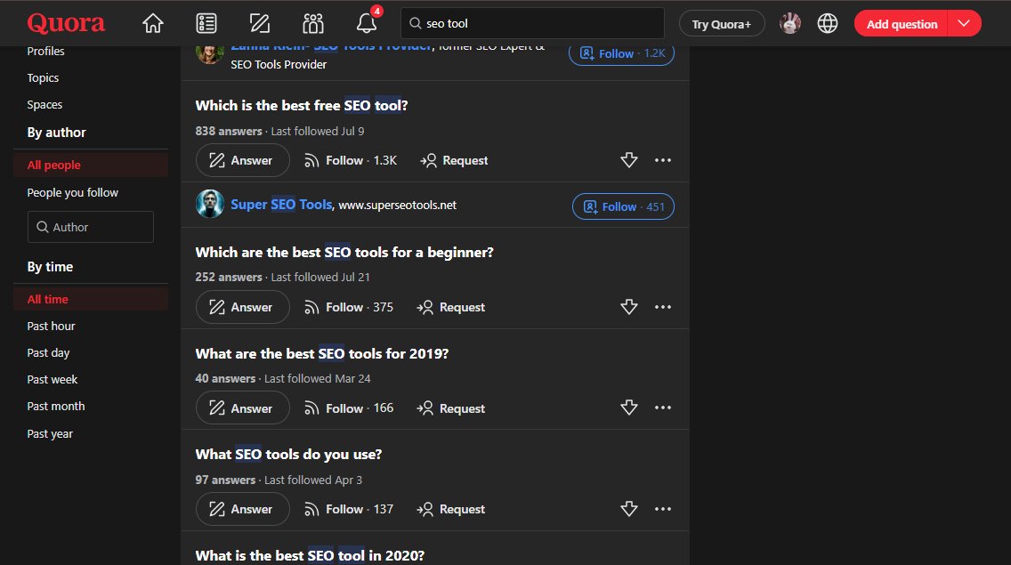This screenshot has width=1011, height=565.
Task: Follow question with 137 followers
Action: (349, 509)
